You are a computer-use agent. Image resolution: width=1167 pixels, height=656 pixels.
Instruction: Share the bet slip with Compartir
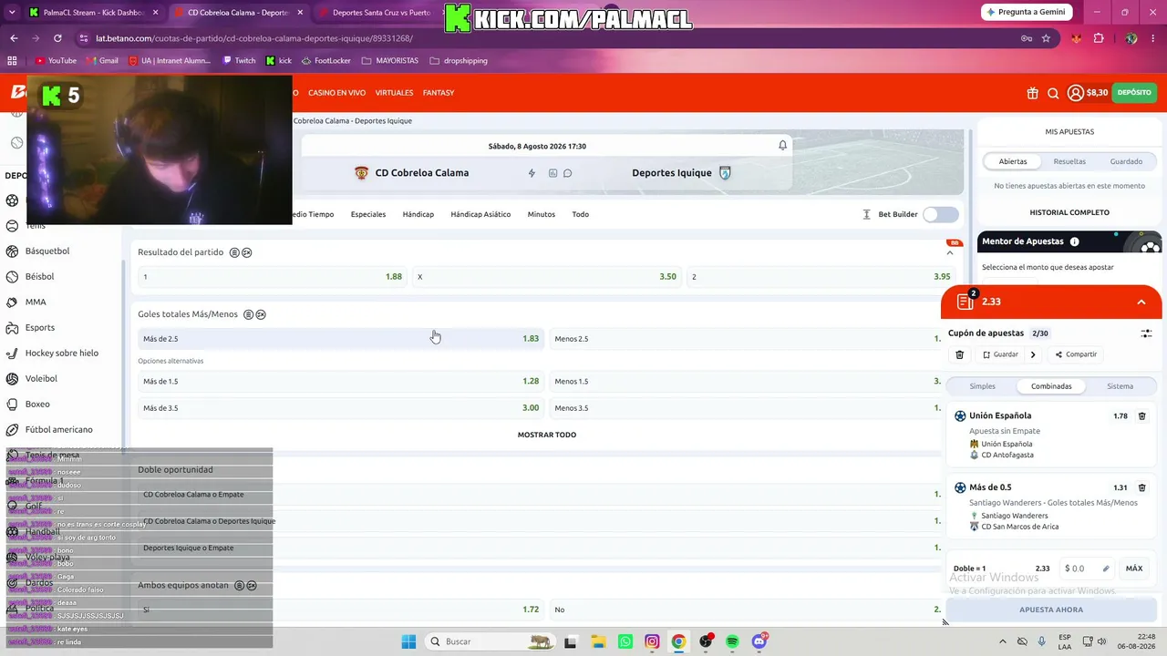point(1076,354)
